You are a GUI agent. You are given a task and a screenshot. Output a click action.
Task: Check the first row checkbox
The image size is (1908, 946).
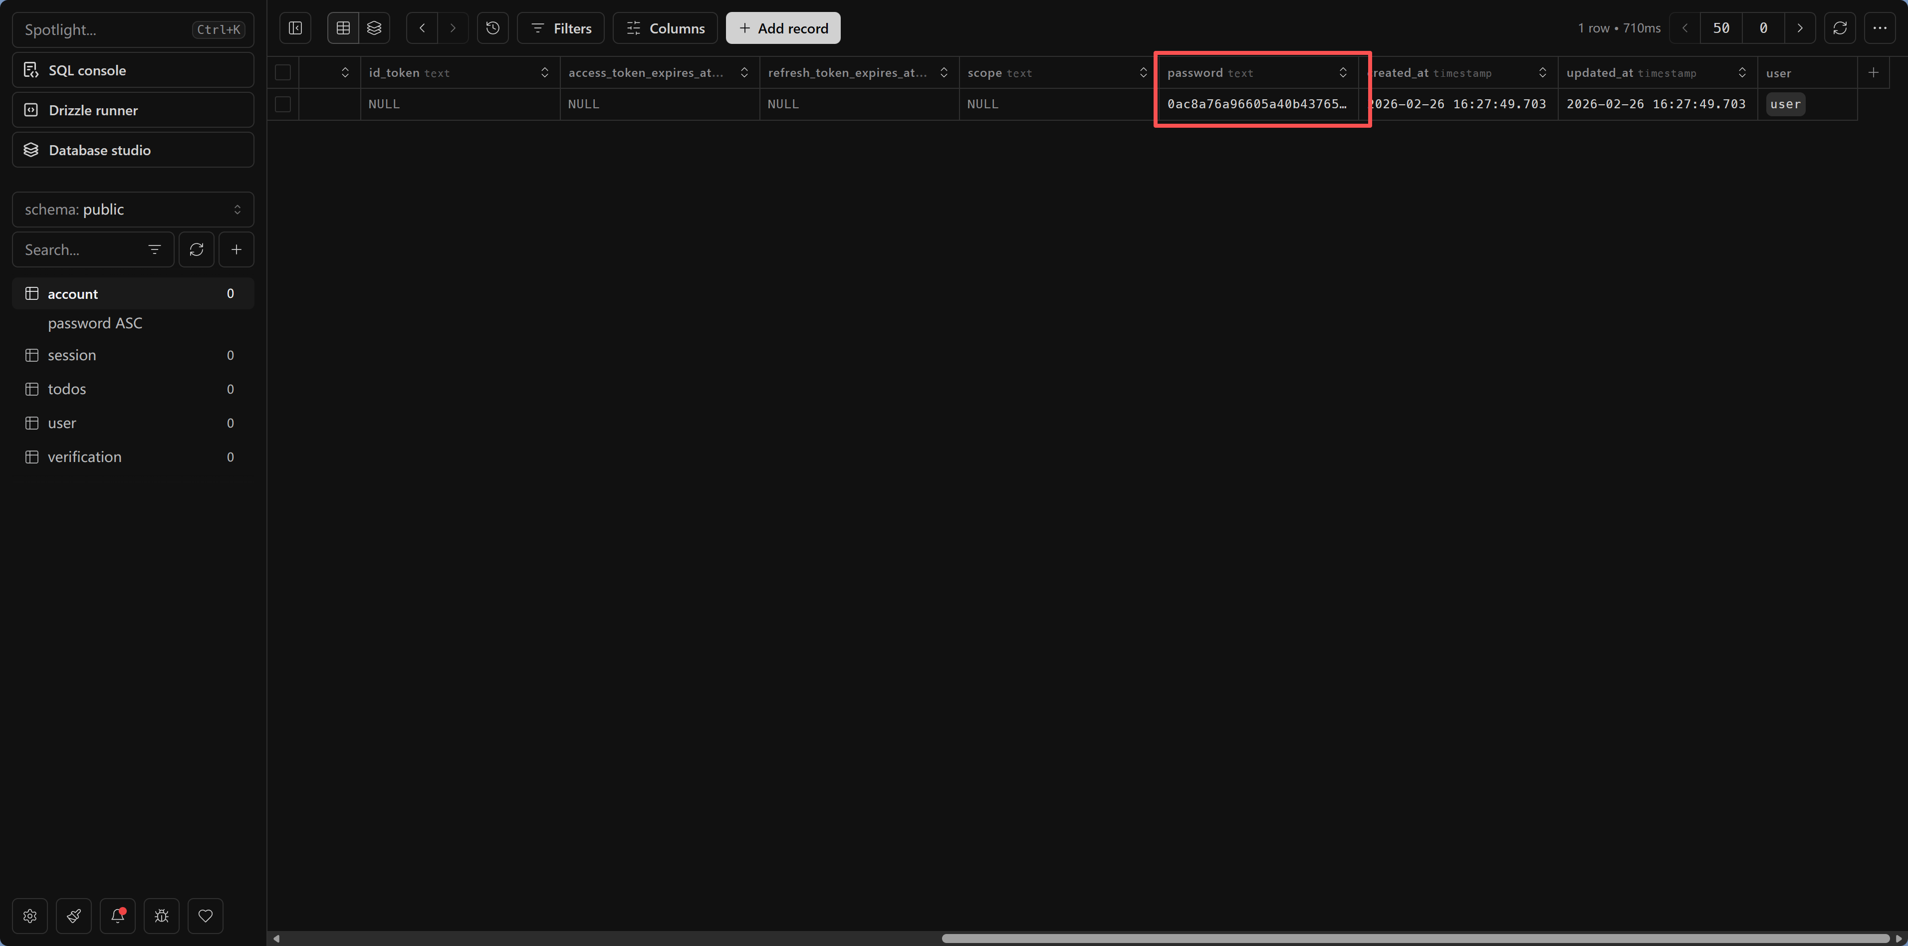(283, 104)
